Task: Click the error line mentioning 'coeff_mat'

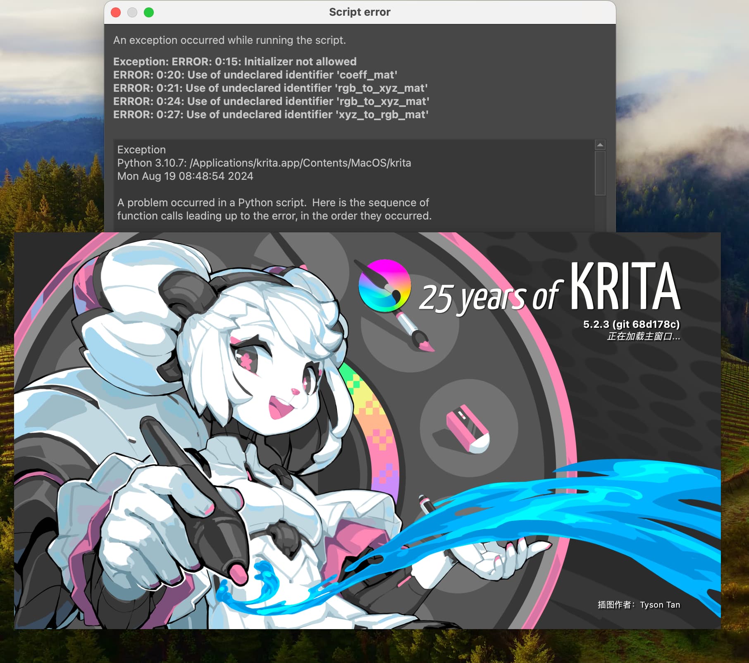Action: (255, 75)
